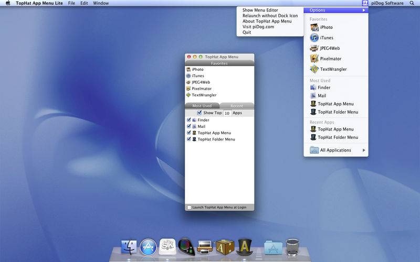
Task: Select TextWrangler in the dropdown menu
Action: (333, 69)
